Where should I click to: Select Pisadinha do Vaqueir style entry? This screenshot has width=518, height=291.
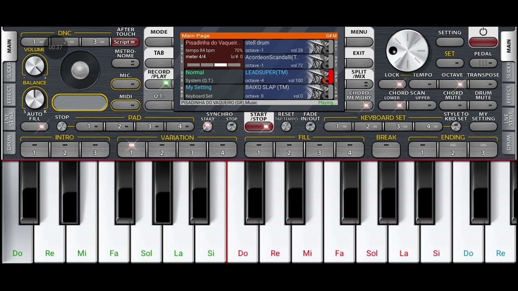coord(214,54)
